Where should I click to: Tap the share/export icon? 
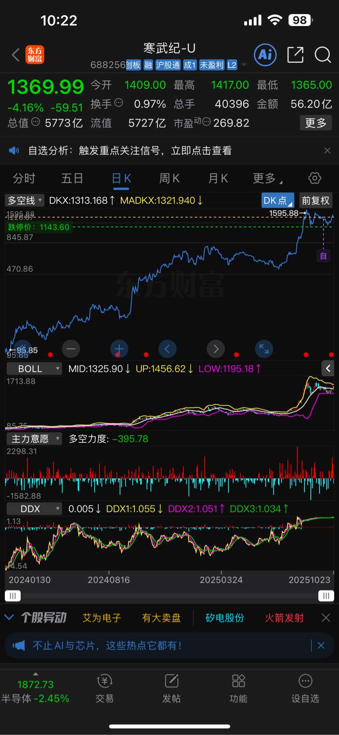point(295,55)
